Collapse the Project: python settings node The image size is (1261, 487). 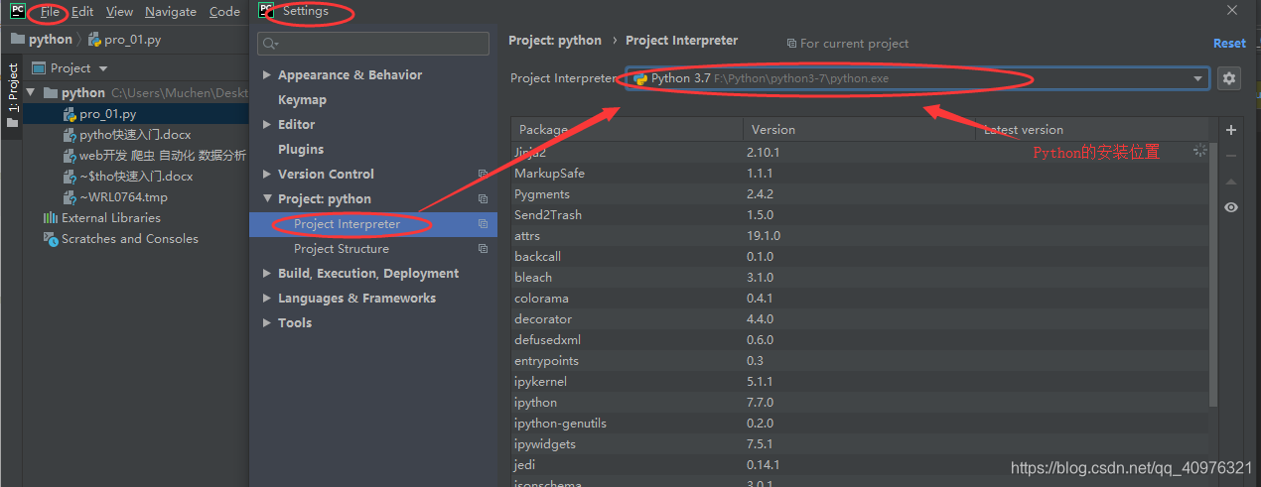coord(266,199)
